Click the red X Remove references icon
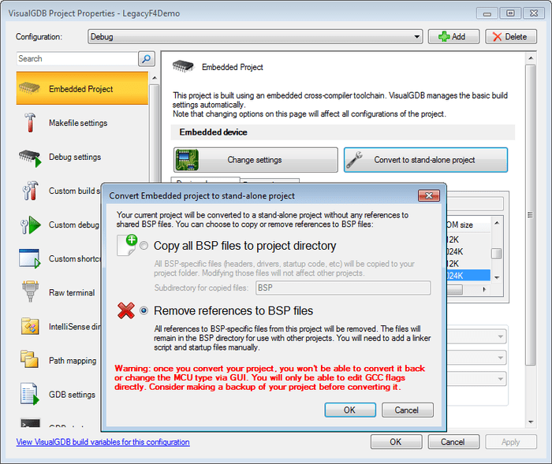The image size is (552, 464). coord(125,310)
